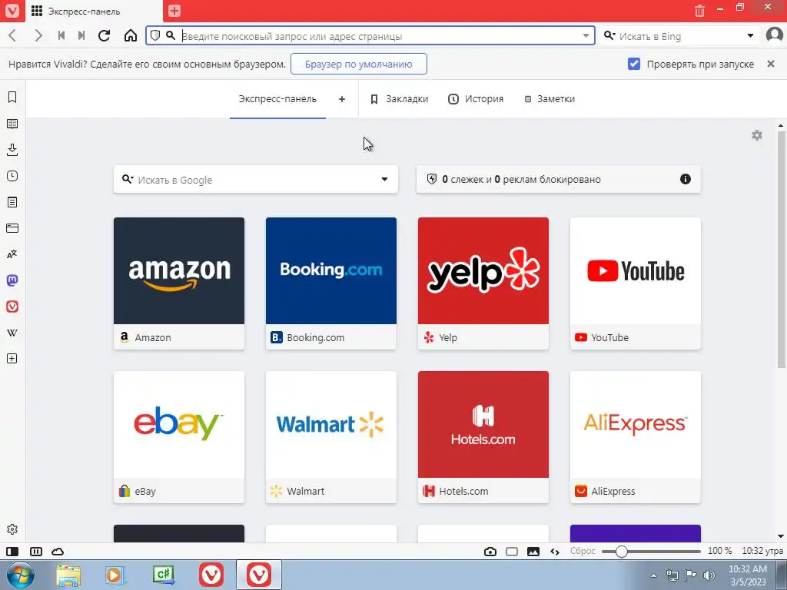Toggle image loading in status bar
The image size is (787, 590).
click(x=533, y=552)
